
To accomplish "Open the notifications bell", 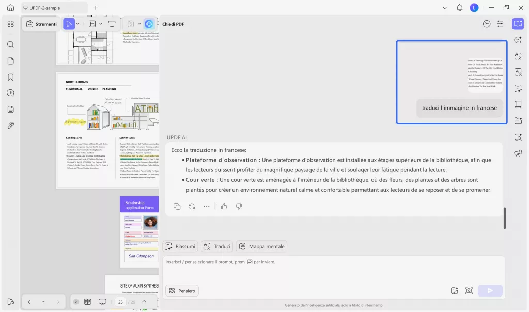I will pos(459,7).
